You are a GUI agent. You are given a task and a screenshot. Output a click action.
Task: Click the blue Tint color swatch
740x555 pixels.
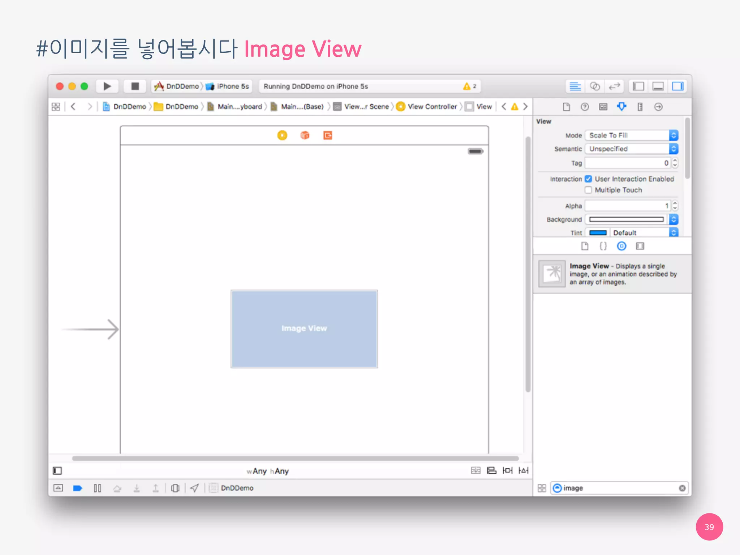tap(598, 233)
